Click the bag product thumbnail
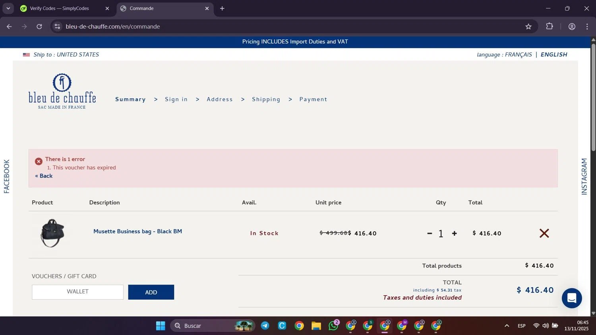The width and height of the screenshot is (596, 335). click(52, 233)
